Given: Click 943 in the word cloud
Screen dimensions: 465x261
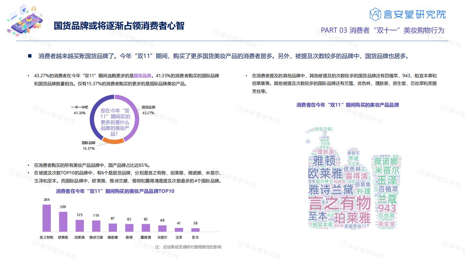Looking at the screenshot, I should tap(387, 208).
